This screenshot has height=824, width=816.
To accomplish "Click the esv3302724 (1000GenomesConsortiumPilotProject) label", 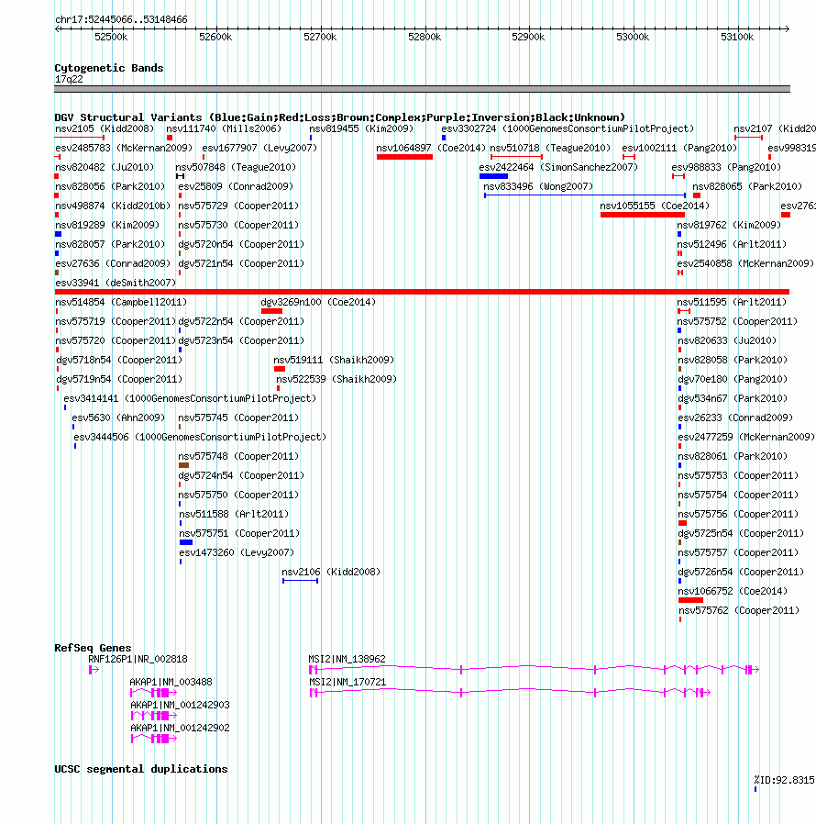I will coord(568,128).
